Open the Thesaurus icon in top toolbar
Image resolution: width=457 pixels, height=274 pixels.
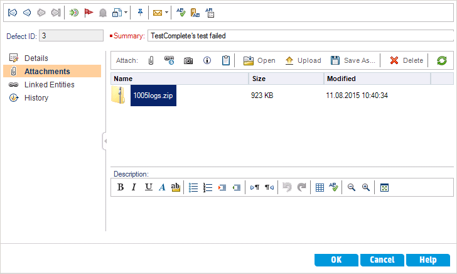coord(195,13)
